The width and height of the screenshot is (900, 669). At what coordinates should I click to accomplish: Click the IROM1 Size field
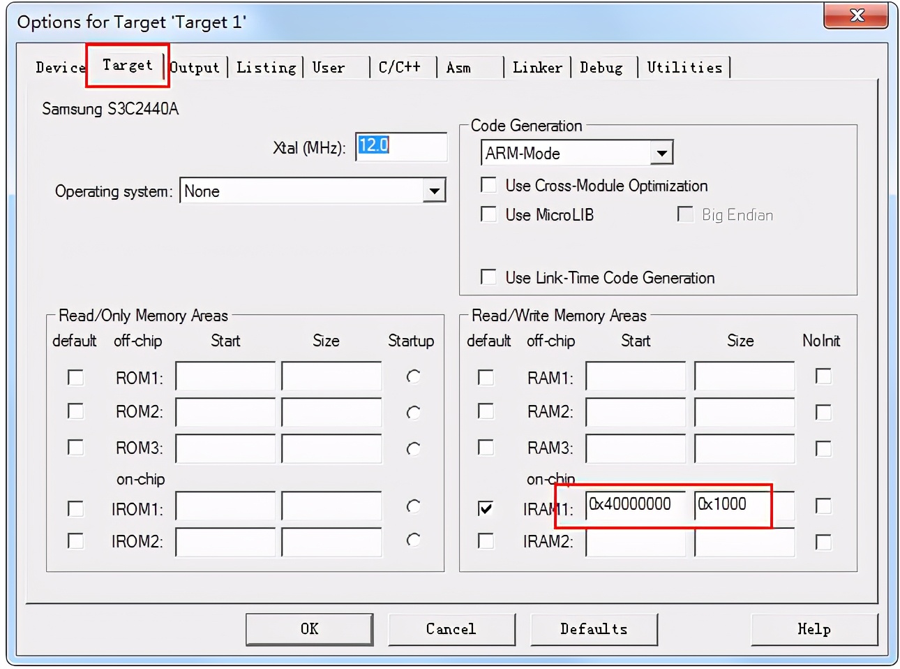coord(331,506)
